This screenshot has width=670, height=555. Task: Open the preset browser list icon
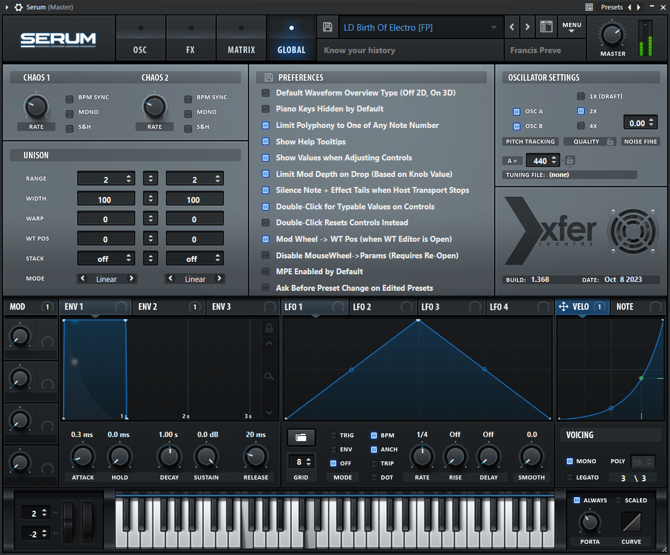[546, 27]
